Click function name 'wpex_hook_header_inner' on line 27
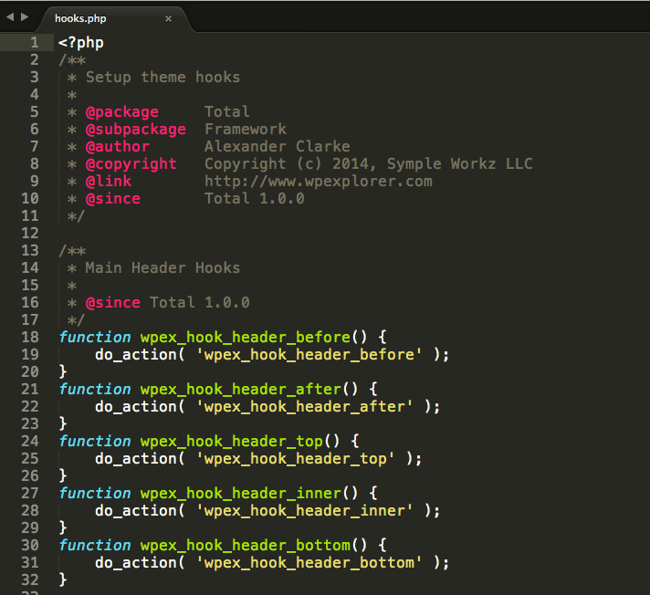This screenshot has height=595, width=650. (x=241, y=494)
